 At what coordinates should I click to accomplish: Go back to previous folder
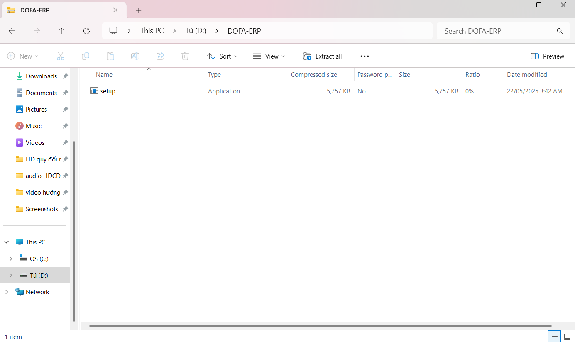[x=12, y=31]
